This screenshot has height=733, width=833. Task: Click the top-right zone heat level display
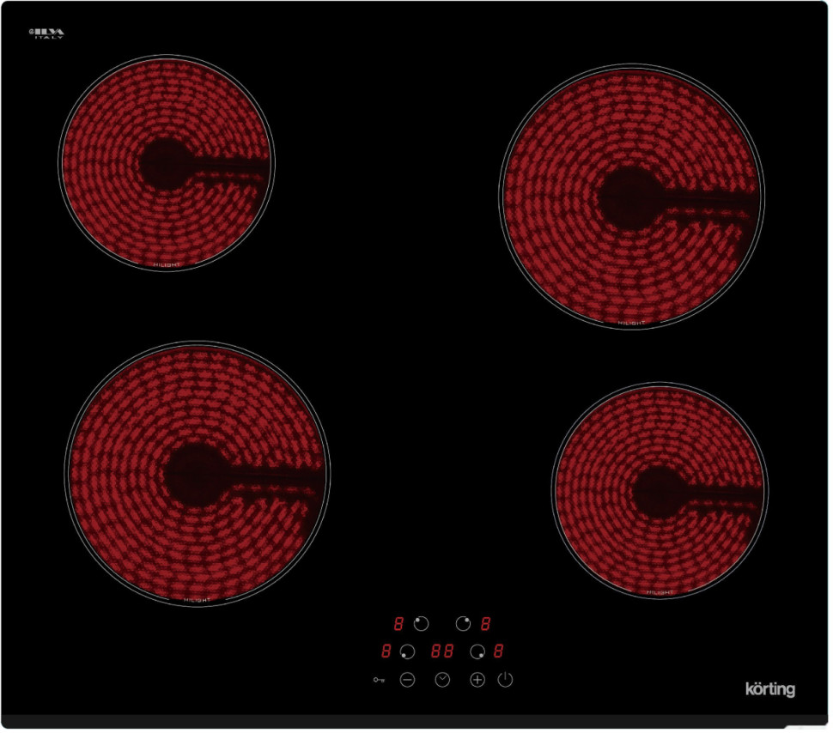click(486, 624)
